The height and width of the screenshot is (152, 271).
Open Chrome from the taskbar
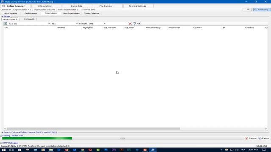pyautogui.click(x=83, y=150)
